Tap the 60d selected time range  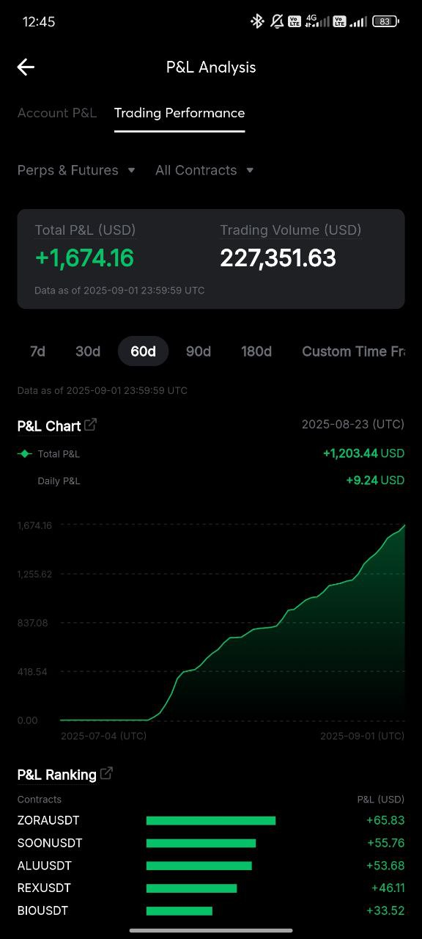coord(144,351)
